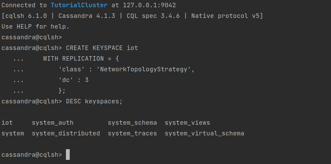Select system_auth keyspace name
331x164 pixels.
pos(52,123)
